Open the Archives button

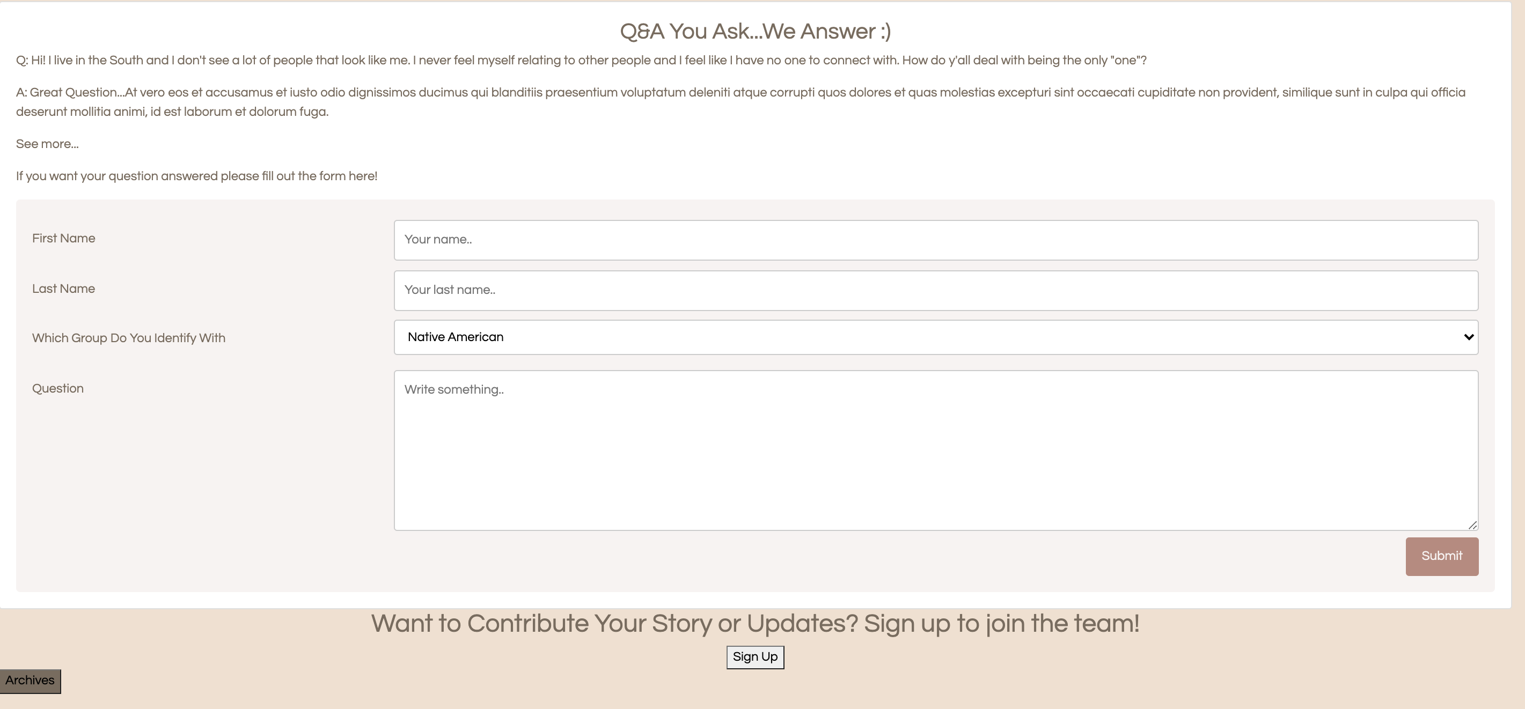(30, 681)
